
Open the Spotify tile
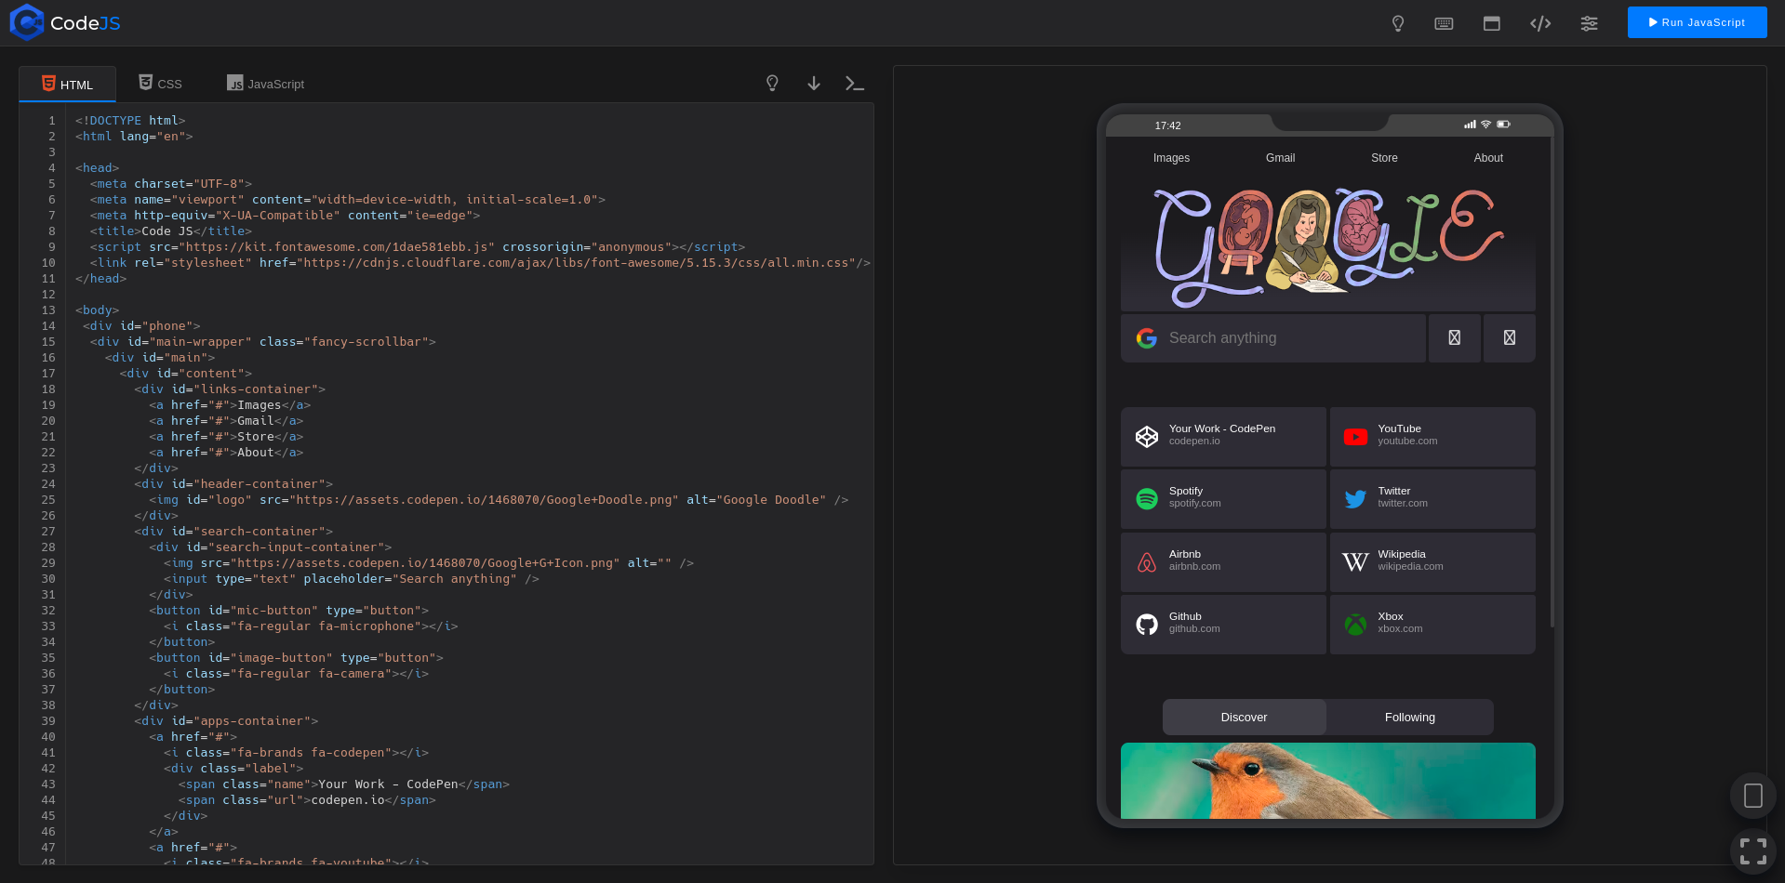click(x=1223, y=498)
